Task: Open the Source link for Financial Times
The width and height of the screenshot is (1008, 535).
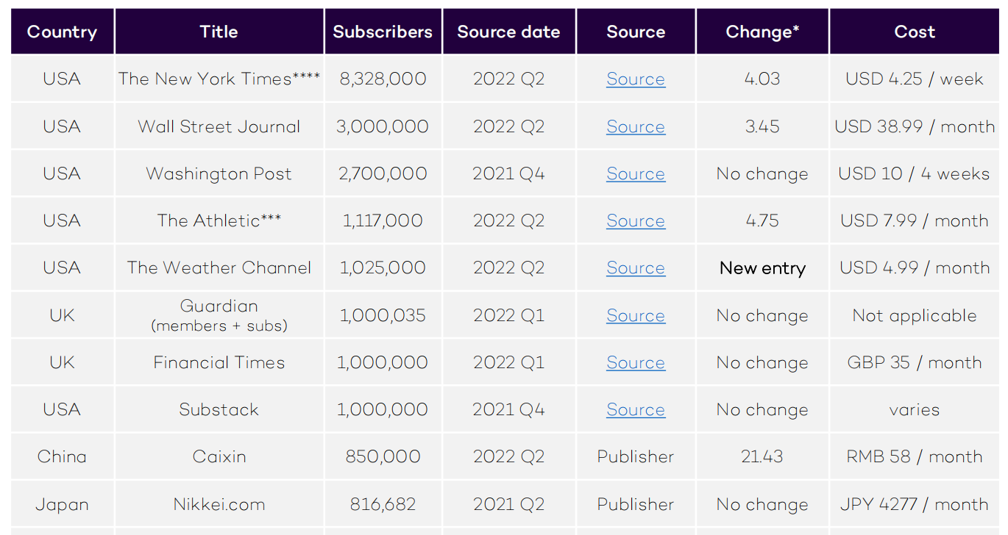Action: click(x=636, y=362)
